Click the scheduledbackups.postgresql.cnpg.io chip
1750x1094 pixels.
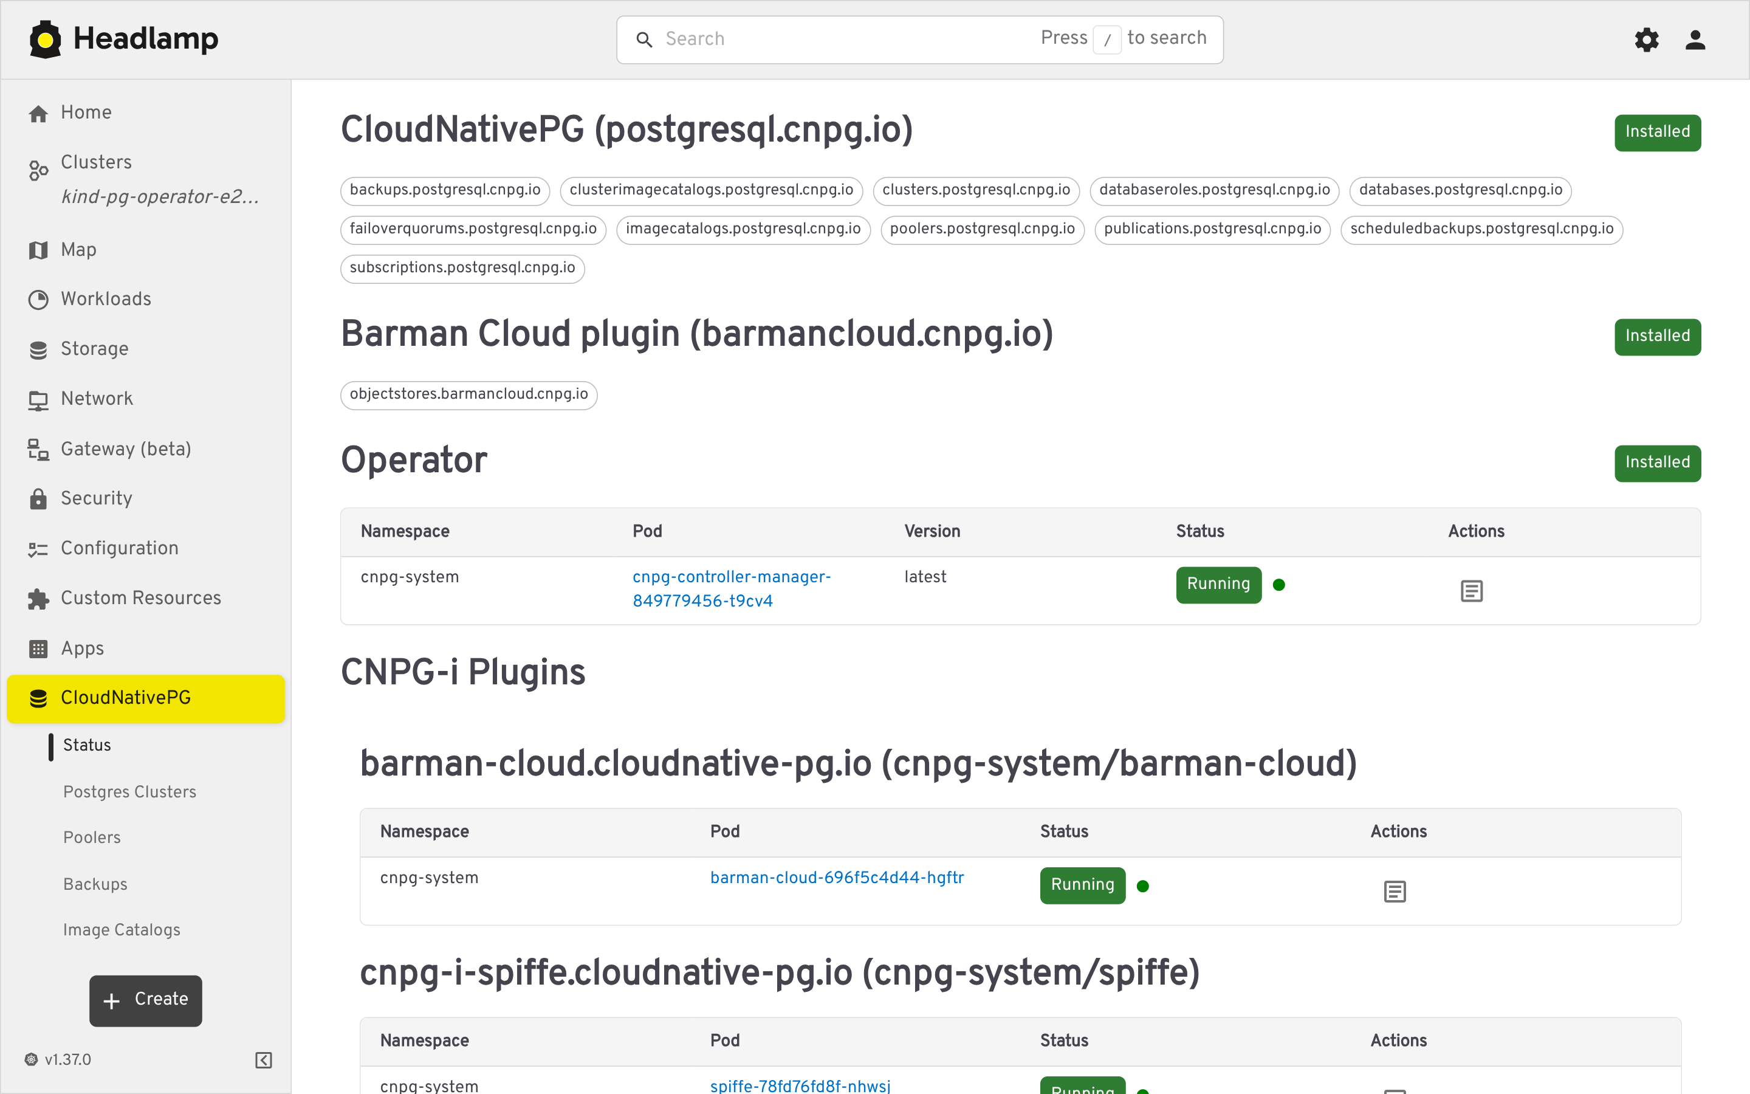(1483, 229)
